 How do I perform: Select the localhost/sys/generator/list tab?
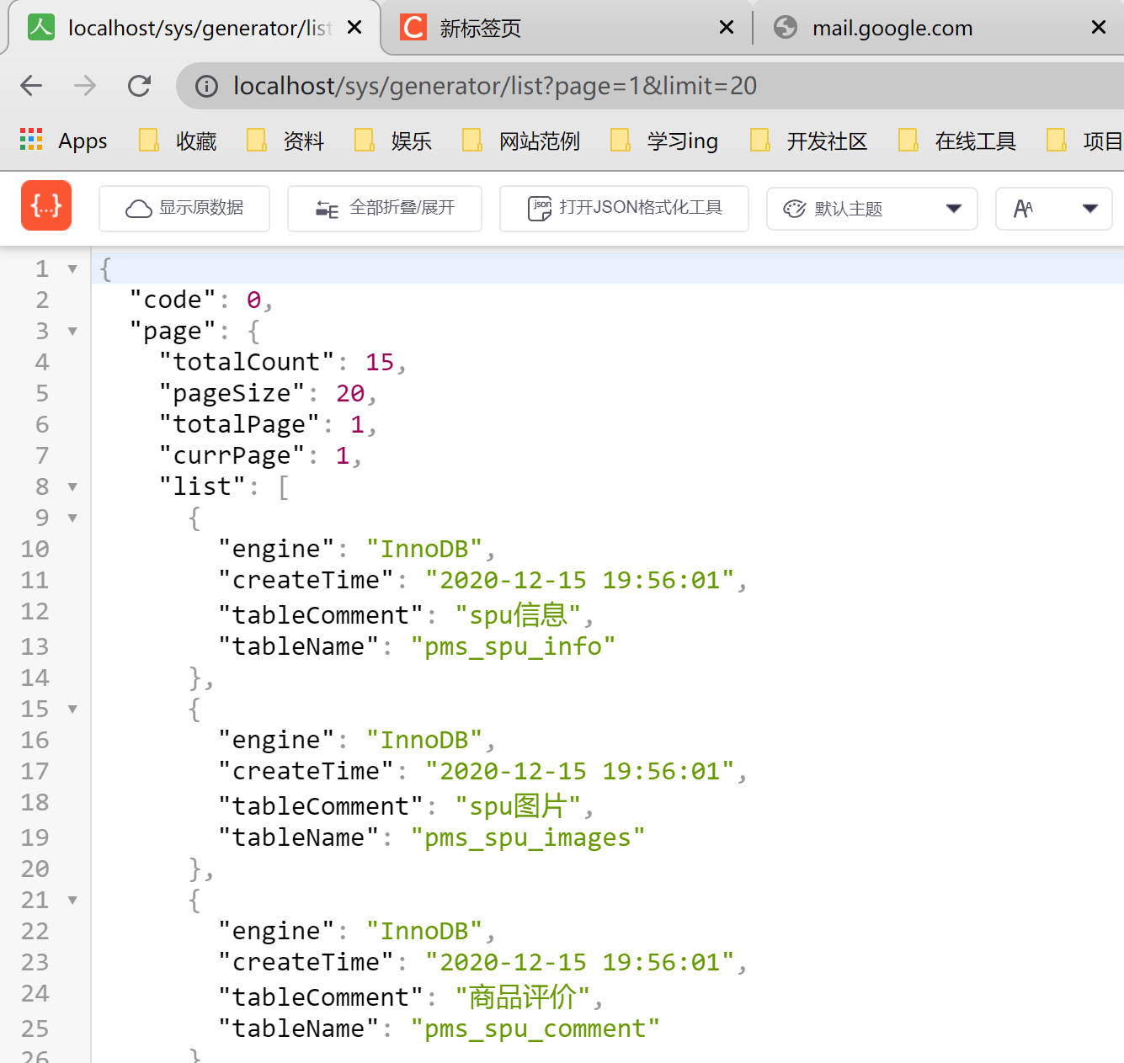[194, 28]
